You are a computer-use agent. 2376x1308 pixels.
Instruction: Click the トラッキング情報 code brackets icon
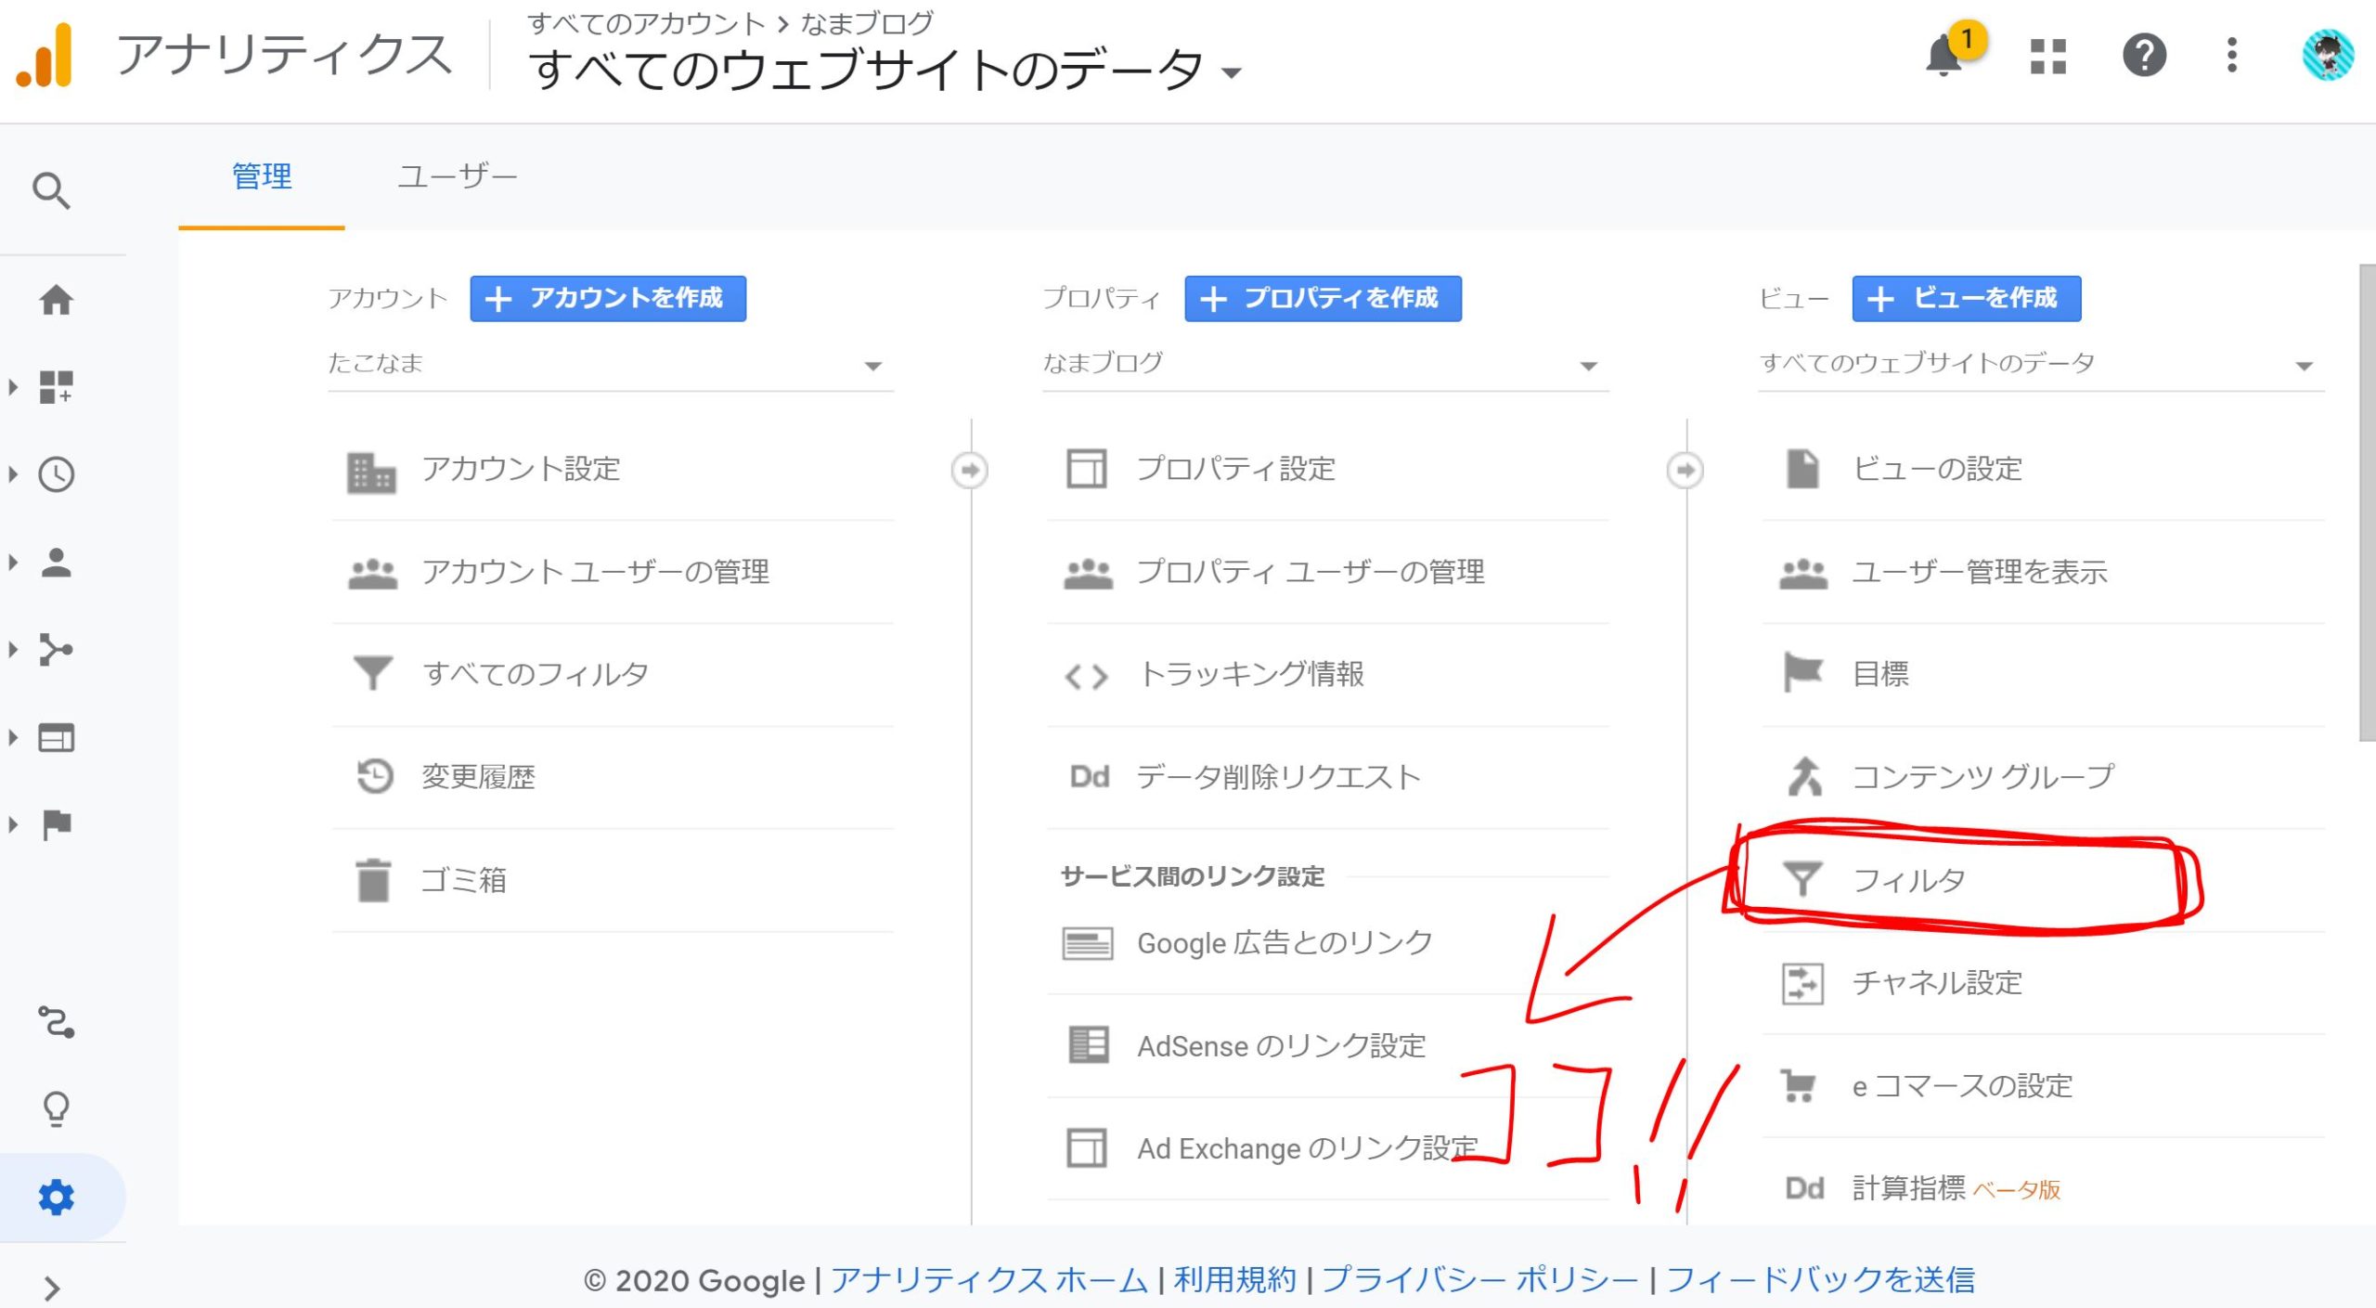coord(1087,677)
